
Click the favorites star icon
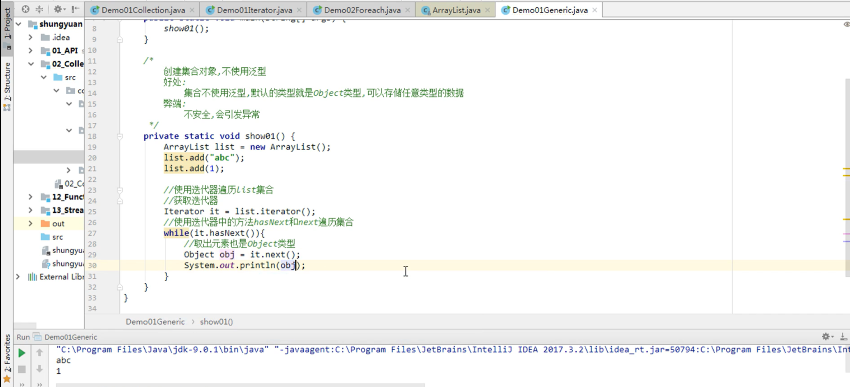point(7,379)
